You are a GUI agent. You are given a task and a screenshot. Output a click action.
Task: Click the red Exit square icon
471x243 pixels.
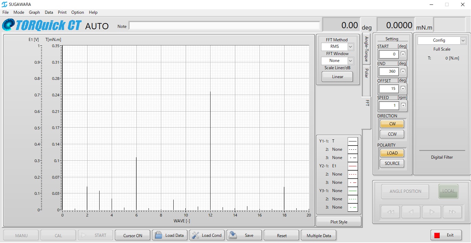point(437,235)
